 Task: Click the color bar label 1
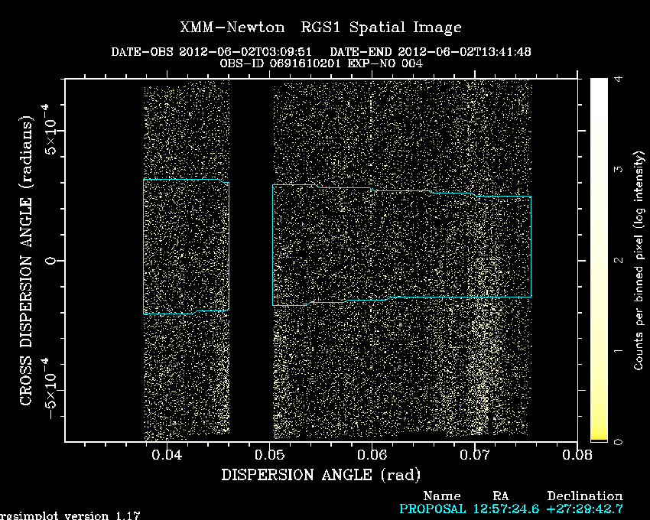coord(618,351)
